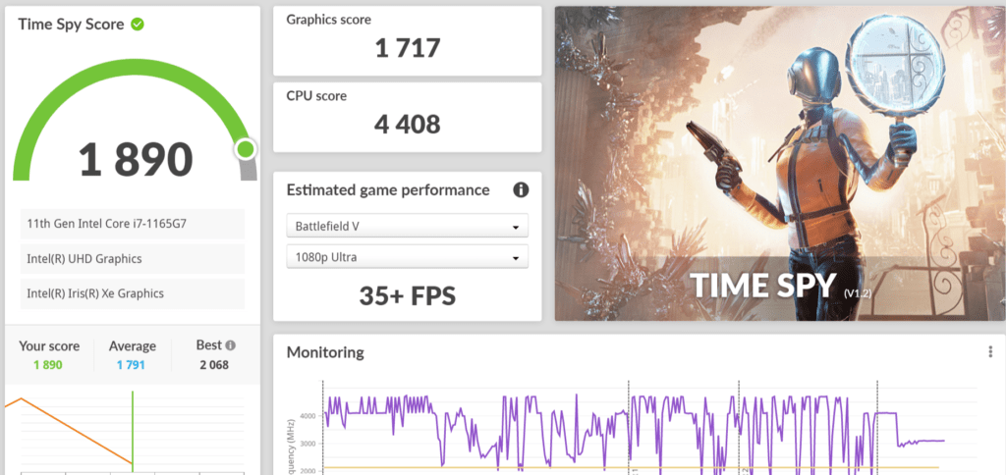Click info icon next to Estimated game performance
Screen dimensions: 1006x475
[521, 189]
